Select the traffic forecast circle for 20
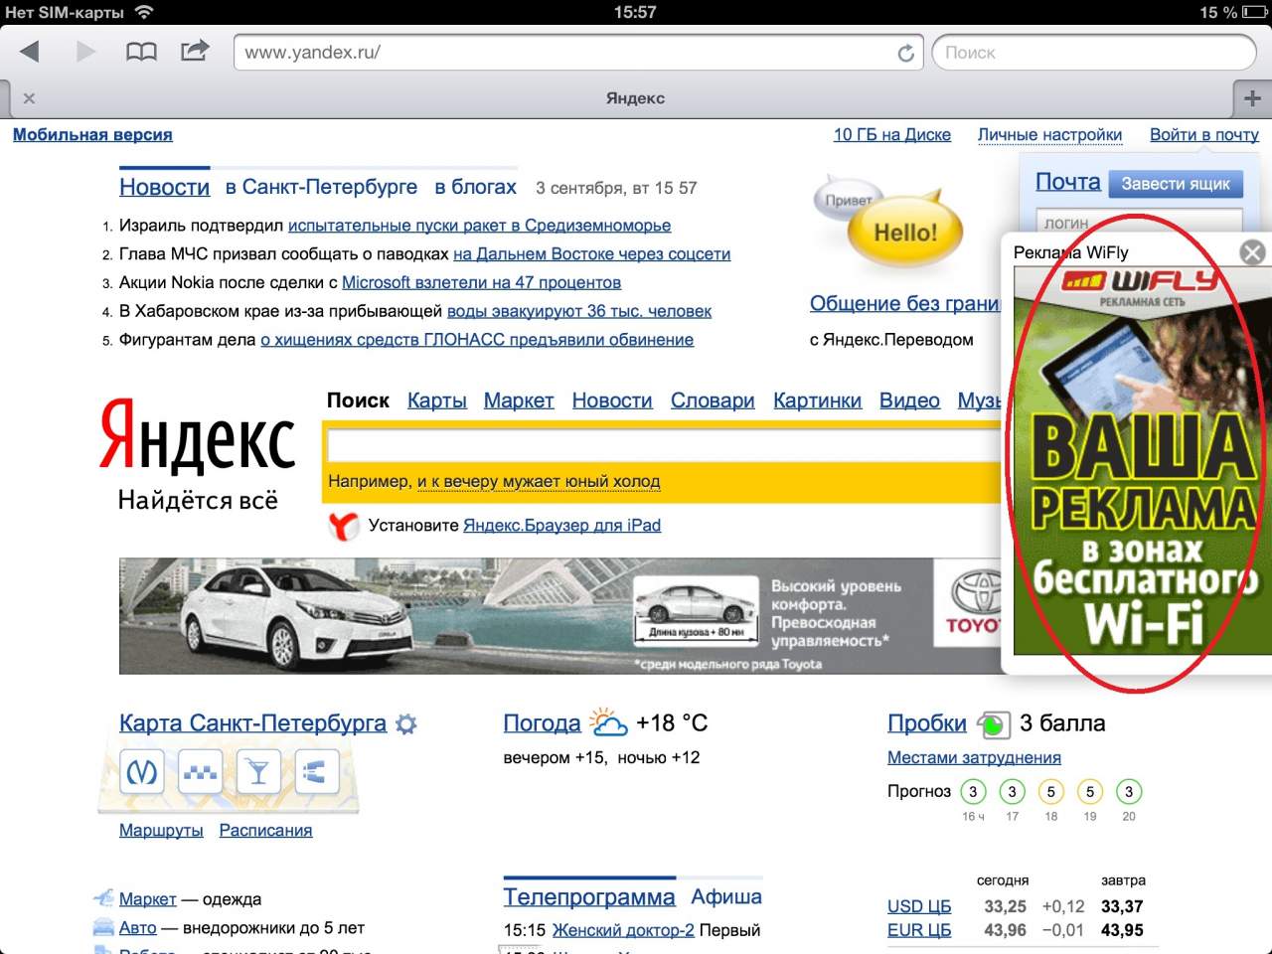Viewport: 1272px width, 954px height. click(x=1129, y=792)
